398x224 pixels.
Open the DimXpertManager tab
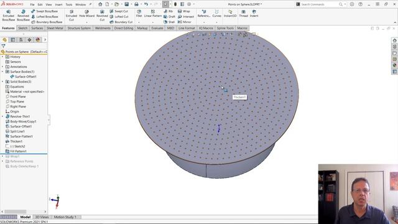click(29, 40)
